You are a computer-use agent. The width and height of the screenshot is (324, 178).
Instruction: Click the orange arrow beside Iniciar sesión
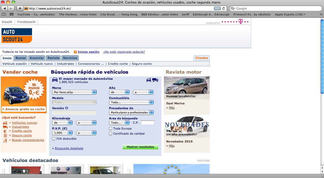[75, 52]
